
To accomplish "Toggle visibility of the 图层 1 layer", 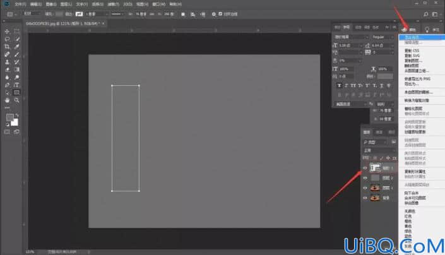I will (365, 187).
